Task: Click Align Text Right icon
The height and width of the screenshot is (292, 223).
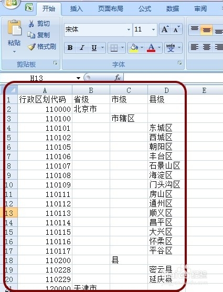Action: [x=218, y=47]
